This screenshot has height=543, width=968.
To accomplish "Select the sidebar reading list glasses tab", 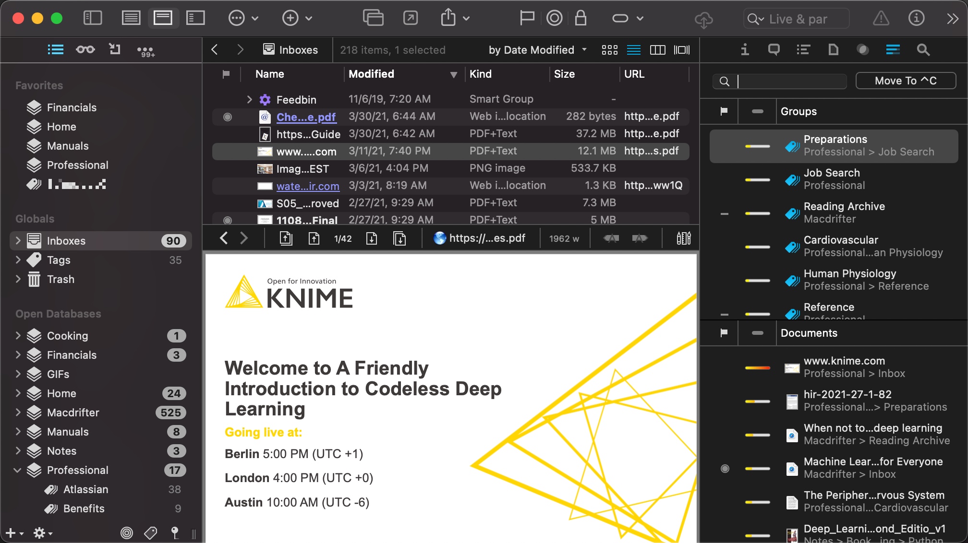I will [x=85, y=49].
